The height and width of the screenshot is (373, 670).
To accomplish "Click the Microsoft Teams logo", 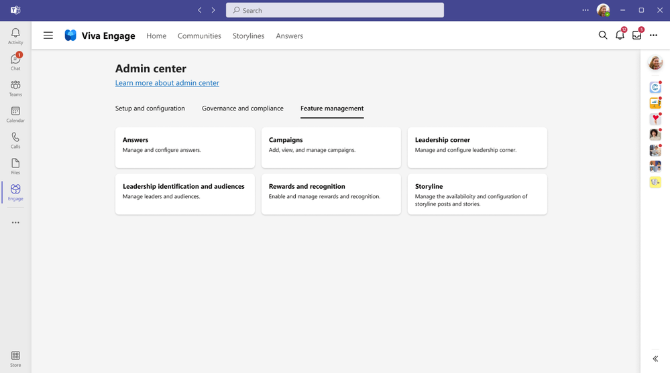I will click(x=15, y=10).
